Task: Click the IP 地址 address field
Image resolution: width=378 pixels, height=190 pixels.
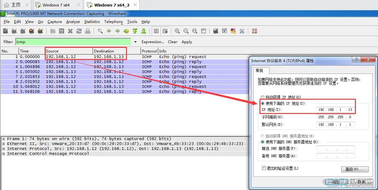Action: 335,110
